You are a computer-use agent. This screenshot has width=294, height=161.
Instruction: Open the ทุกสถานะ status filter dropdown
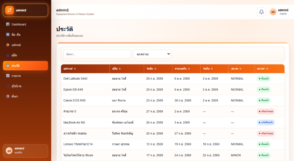(152, 54)
